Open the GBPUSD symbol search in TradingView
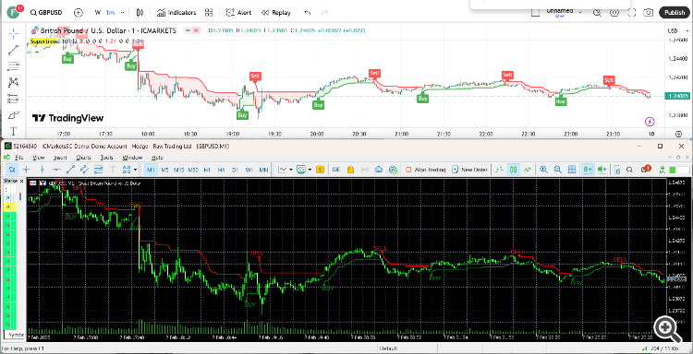 (x=46, y=12)
